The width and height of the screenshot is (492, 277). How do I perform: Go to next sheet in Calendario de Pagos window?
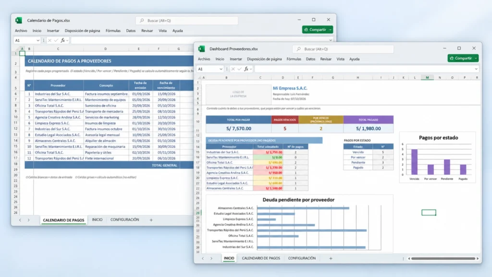coord(28,220)
